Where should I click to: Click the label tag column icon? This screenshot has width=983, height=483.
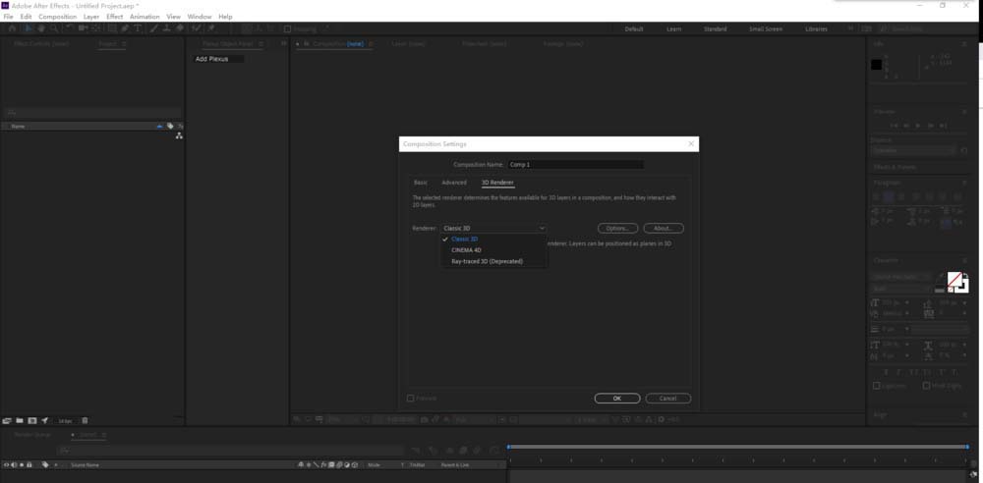(45, 464)
